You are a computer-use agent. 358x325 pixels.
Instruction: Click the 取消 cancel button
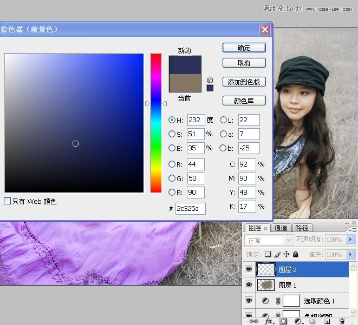(244, 63)
